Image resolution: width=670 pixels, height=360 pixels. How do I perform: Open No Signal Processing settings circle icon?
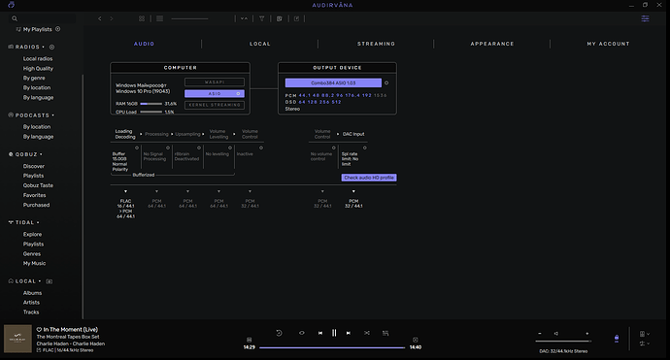[168, 147]
